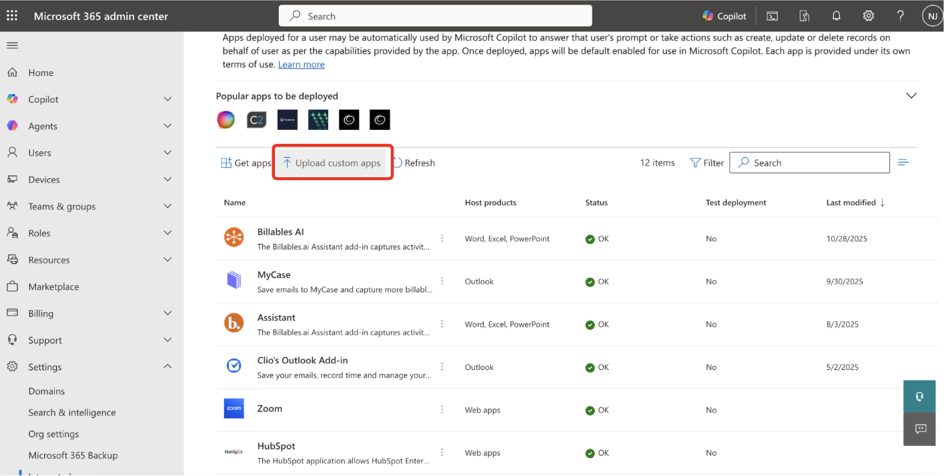Collapse the Settings navigation section
This screenshot has width=946, height=476.
167,367
